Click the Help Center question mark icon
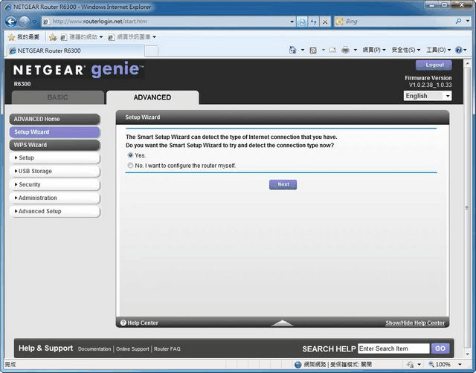476x373 pixels. [123, 322]
